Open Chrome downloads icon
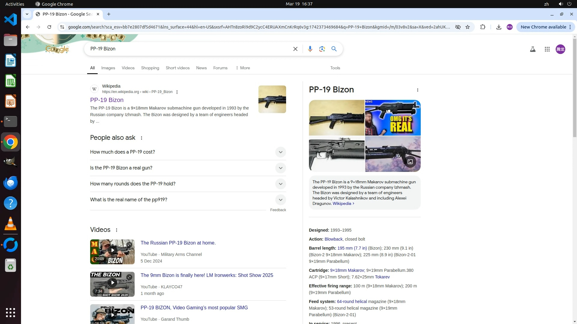This screenshot has width=577, height=324. coord(499,27)
